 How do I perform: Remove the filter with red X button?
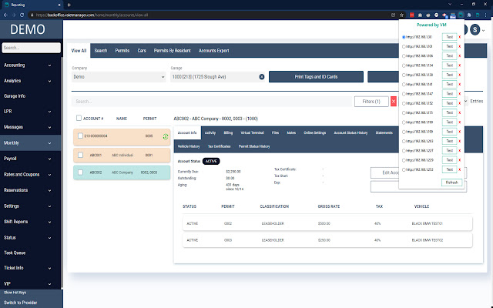coord(394,102)
